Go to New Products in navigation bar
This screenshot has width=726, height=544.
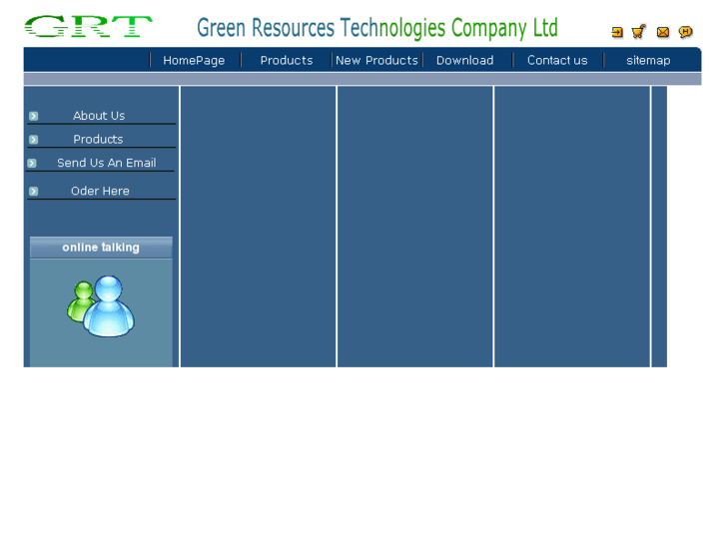coord(376,60)
